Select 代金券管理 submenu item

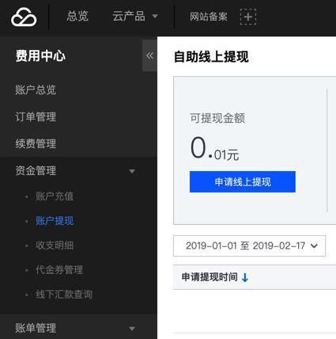(59, 270)
